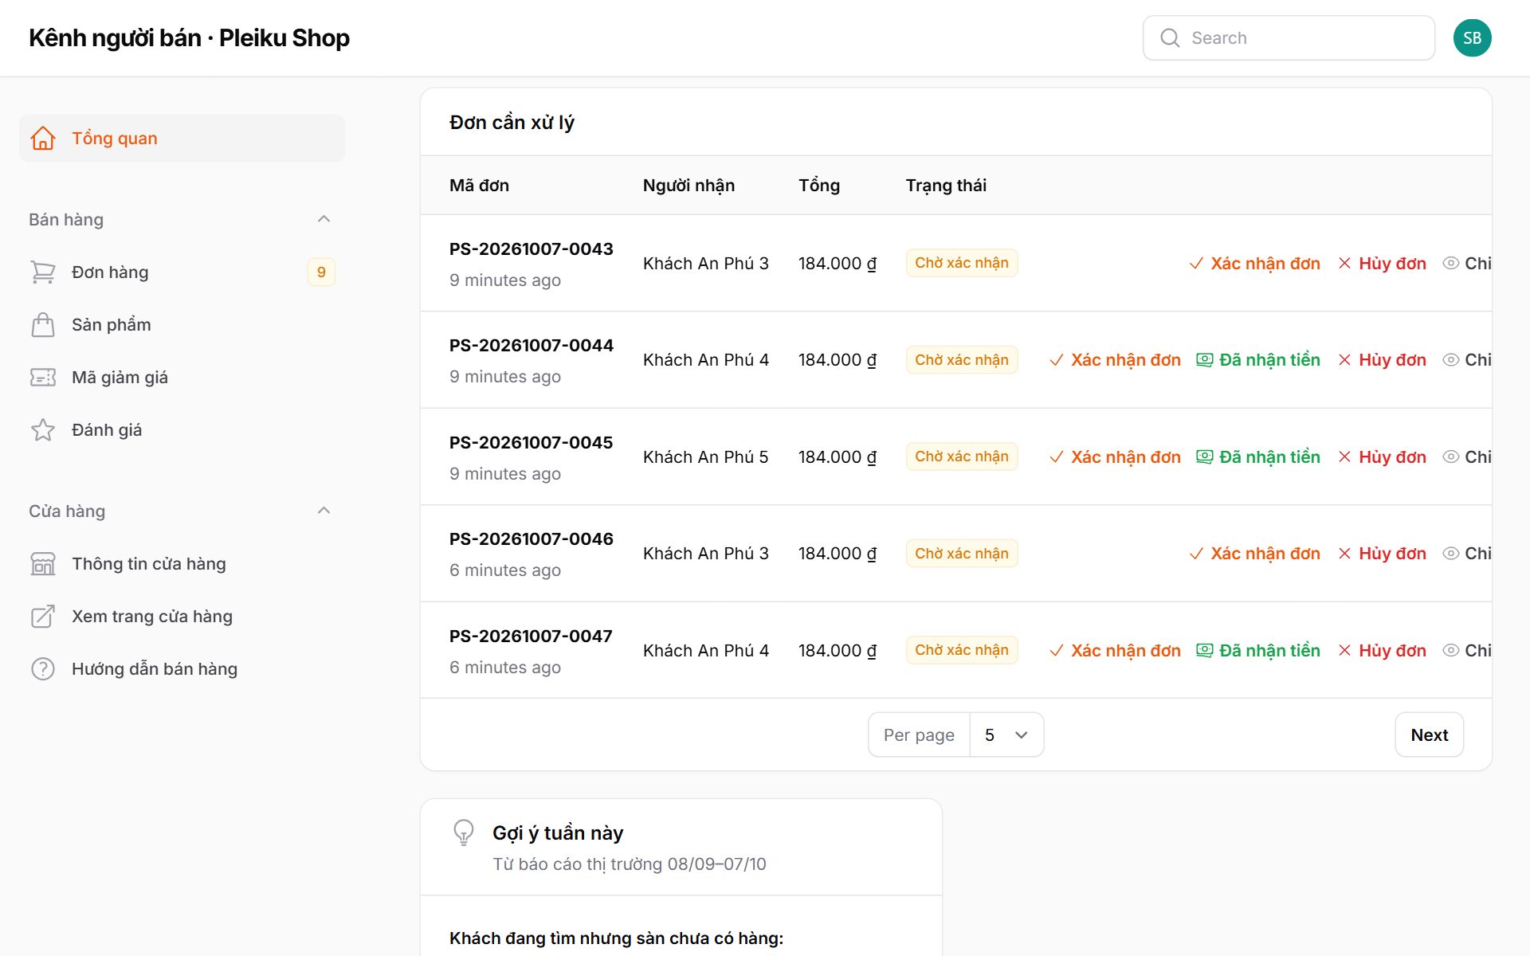Open Tổng quan home icon
Screen dimensions: 1530x956
click(x=43, y=138)
